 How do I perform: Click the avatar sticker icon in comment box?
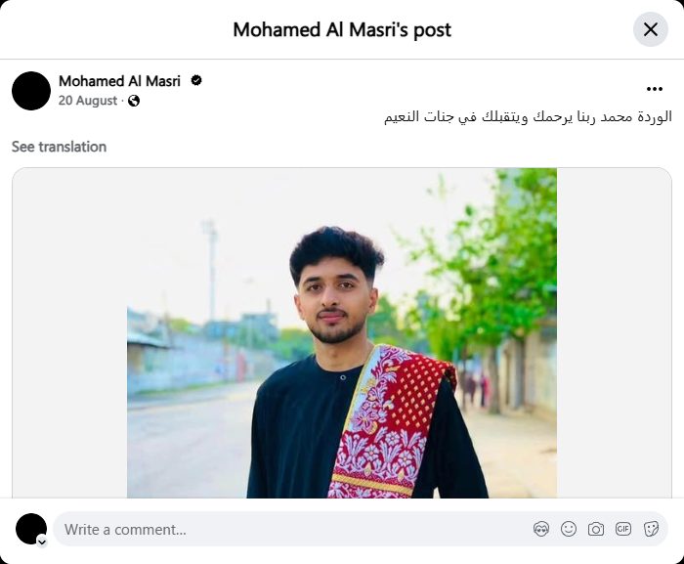(x=541, y=529)
